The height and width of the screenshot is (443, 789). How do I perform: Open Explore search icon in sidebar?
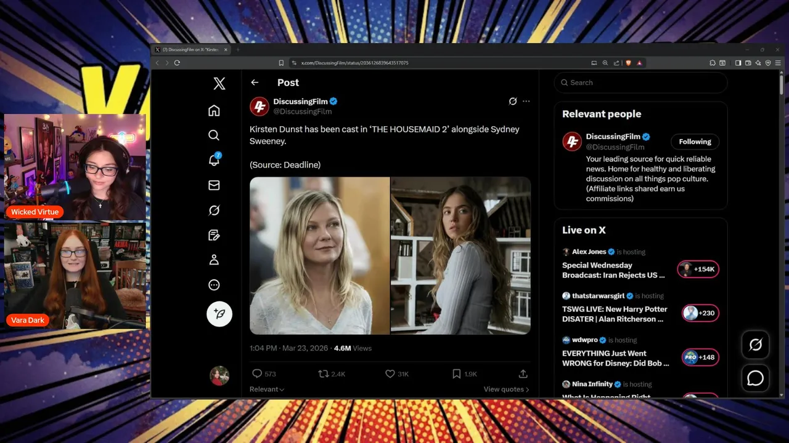pos(214,135)
